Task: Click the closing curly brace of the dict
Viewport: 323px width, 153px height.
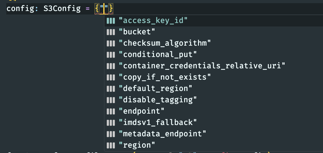Action: click(111, 8)
